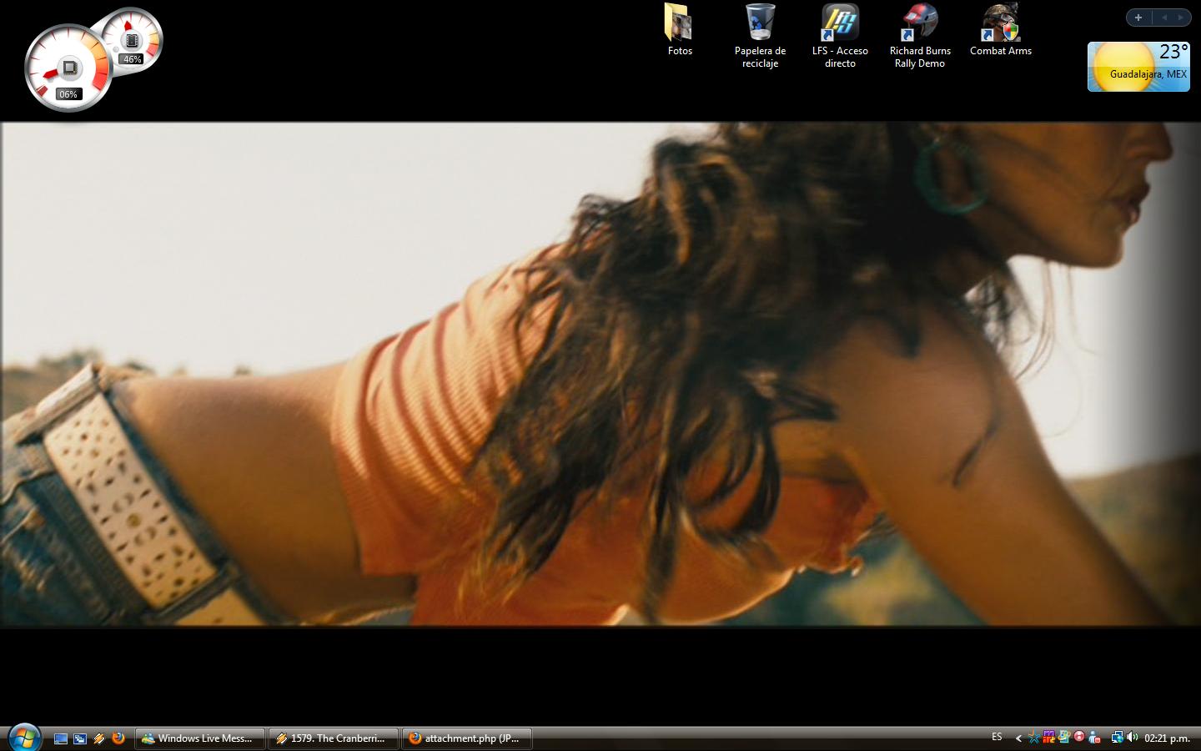Click the blue star tray icon
This screenshot has height=751, width=1201.
coord(1035,738)
